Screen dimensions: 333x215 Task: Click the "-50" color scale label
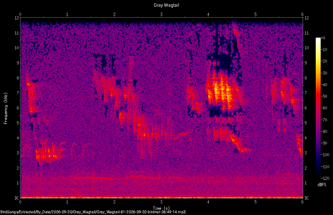click(324, 96)
